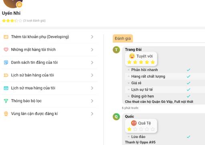The width and height of the screenshot is (205, 145).
Task: Click the smiling Tuyệt vời emoji
Action: pyautogui.click(x=132, y=56)
